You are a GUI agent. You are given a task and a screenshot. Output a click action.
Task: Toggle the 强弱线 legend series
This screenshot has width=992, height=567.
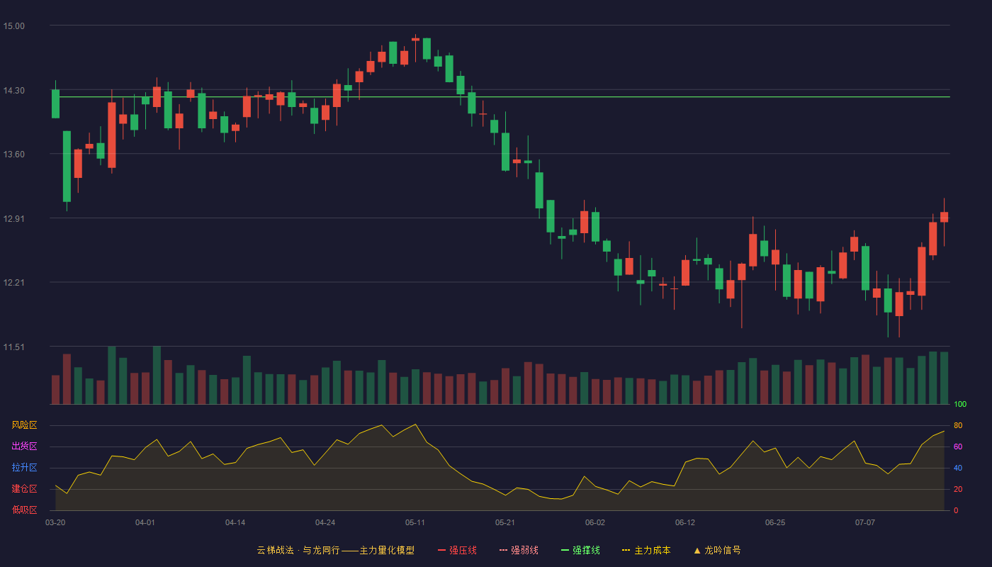519,550
